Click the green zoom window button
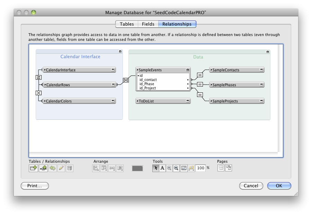This screenshot has width=312, height=215. click(x=34, y=12)
